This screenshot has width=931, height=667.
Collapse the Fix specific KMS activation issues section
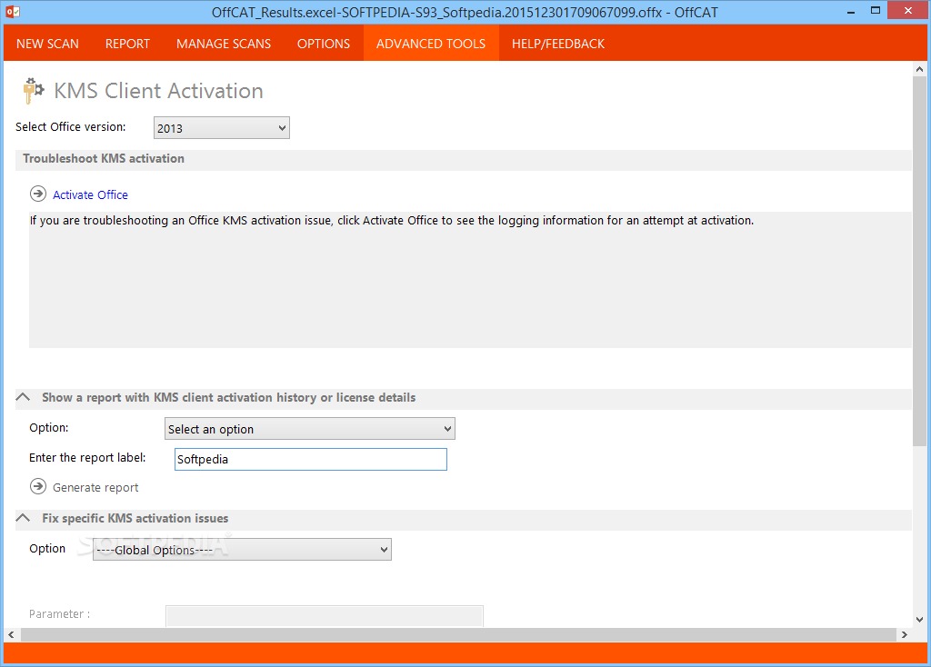coord(23,518)
